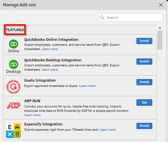
Task: Select the QuickBooks Online Integration title
Action: [x=51, y=39]
